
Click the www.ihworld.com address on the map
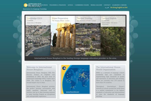[72, 92]
